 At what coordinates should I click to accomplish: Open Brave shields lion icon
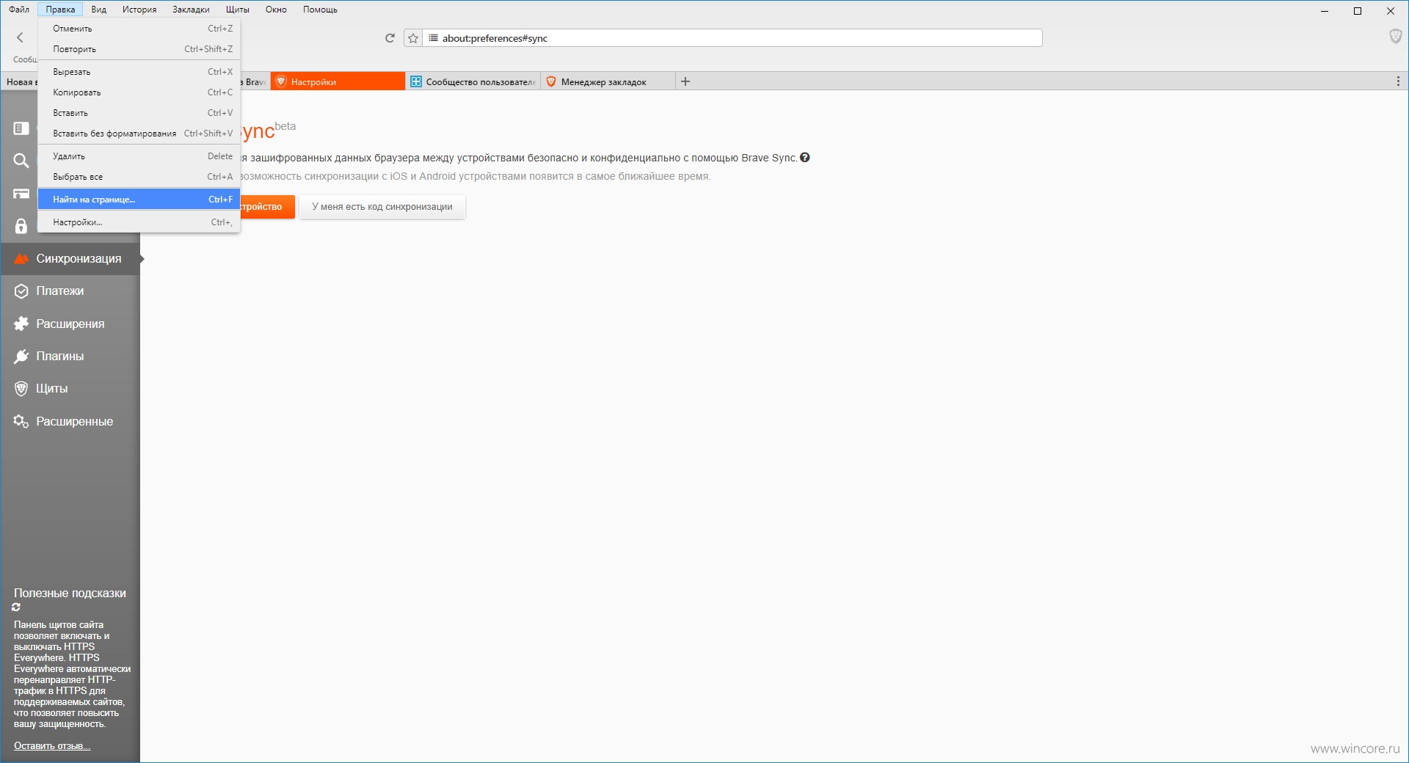click(x=1395, y=37)
